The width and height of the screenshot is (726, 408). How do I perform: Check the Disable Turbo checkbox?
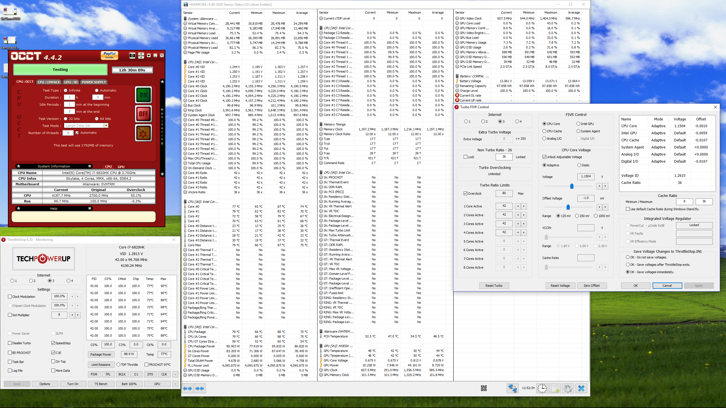click(x=10, y=343)
